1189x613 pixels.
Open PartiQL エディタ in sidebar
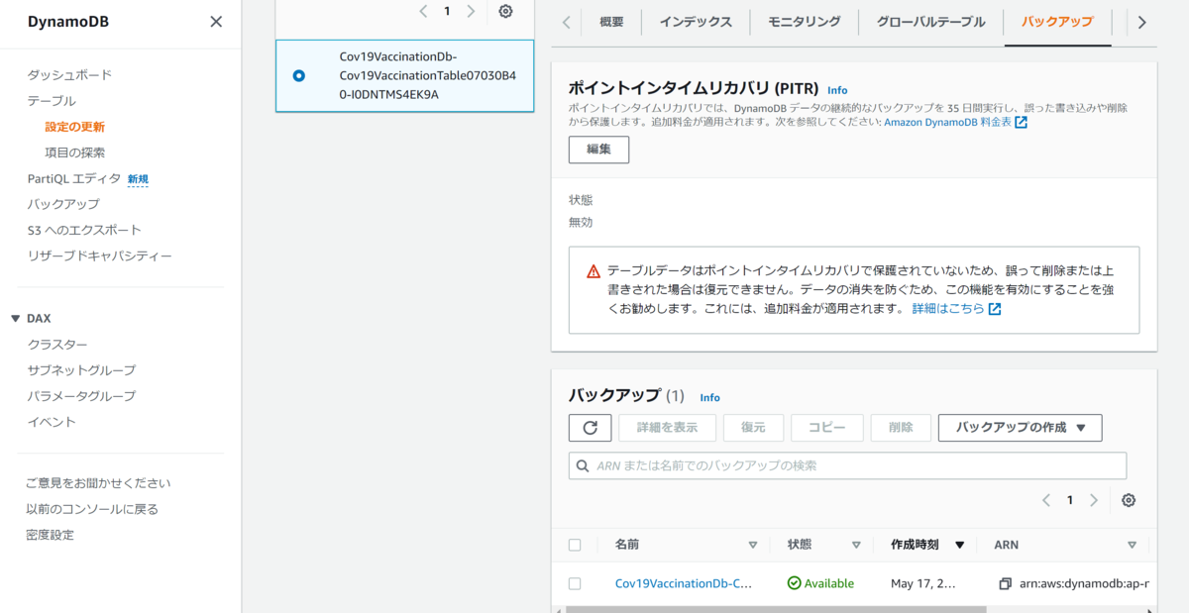click(x=74, y=178)
